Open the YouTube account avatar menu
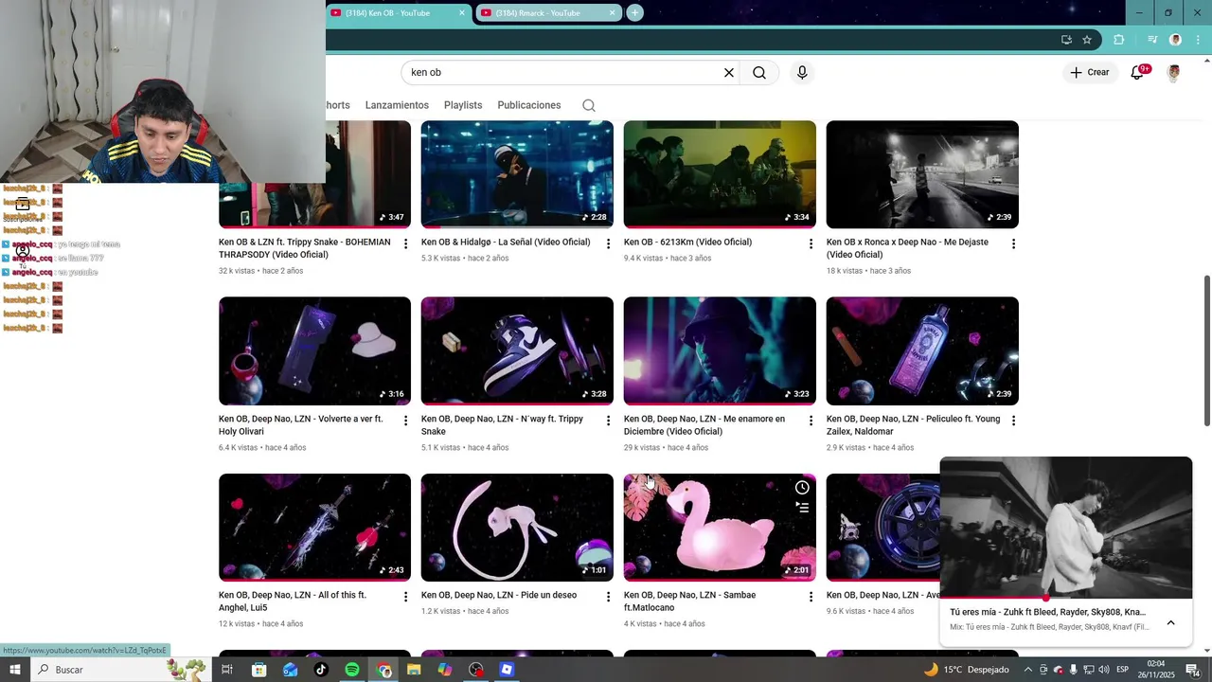This screenshot has width=1212, height=682. (1174, 73)
